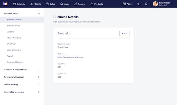
Task: Click the phone call icon
Action: coord(139,4)
